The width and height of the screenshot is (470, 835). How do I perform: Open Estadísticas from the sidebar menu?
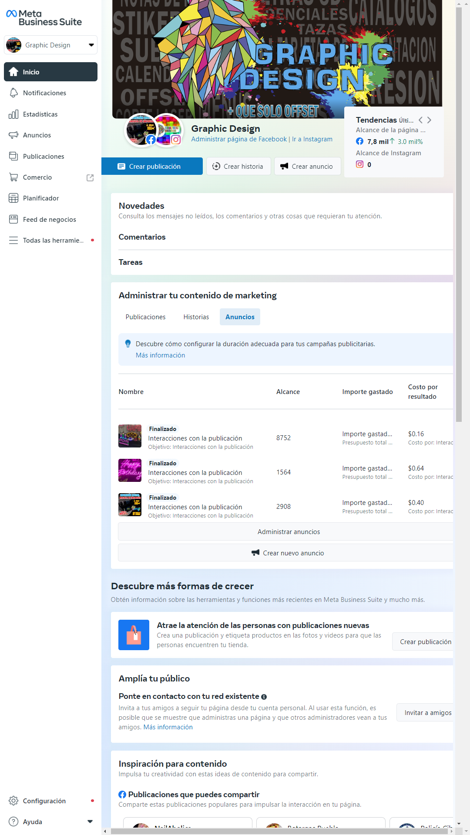(x=50, y=114)
